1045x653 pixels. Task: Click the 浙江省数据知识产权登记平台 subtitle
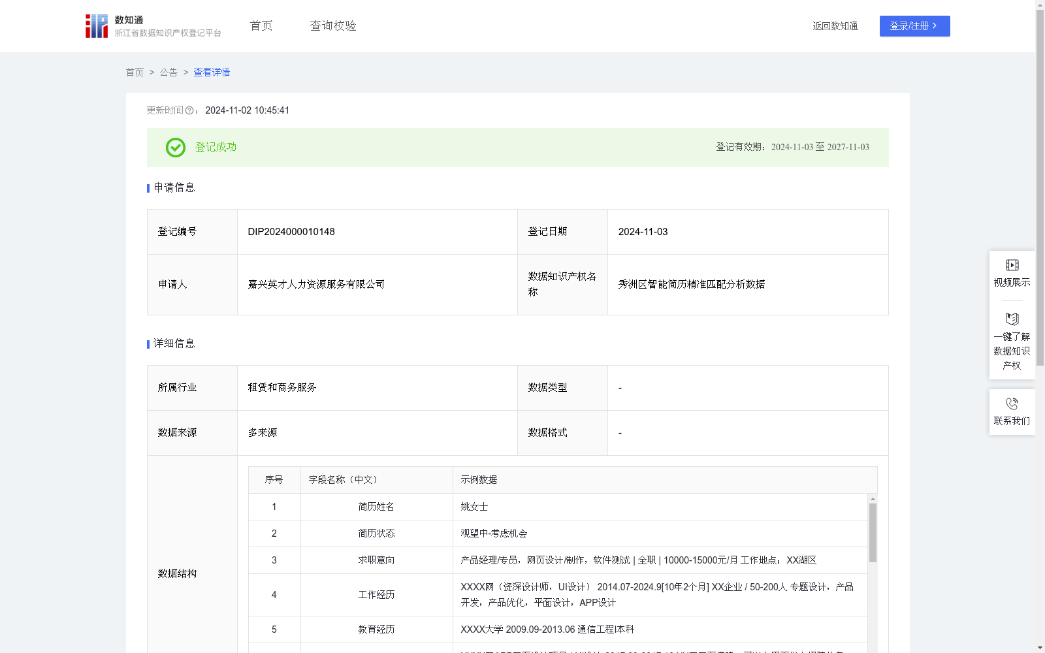pyautogui.click(x=168, y=33)
